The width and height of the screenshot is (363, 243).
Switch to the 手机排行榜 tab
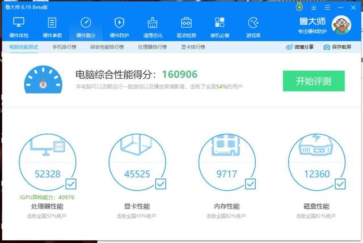coord(64,47)
